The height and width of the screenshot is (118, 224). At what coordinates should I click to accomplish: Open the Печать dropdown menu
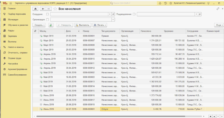(100, 25)
